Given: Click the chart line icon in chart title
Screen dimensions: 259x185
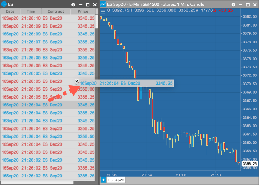Looking at the screenshot, I should (x=103, y=4).
